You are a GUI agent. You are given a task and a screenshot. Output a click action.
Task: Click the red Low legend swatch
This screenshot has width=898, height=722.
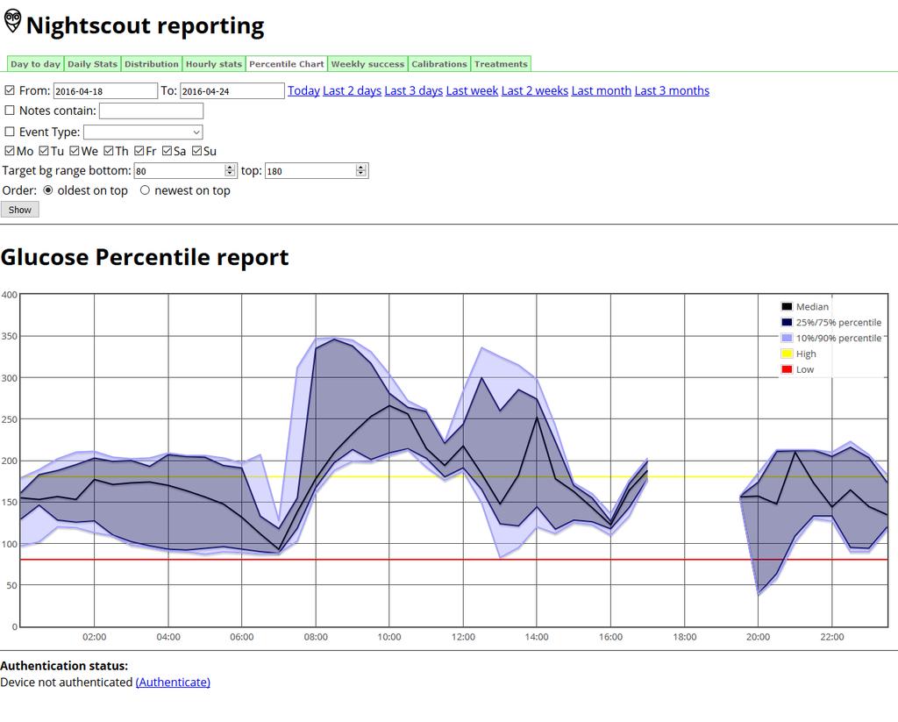click(787, 369)
